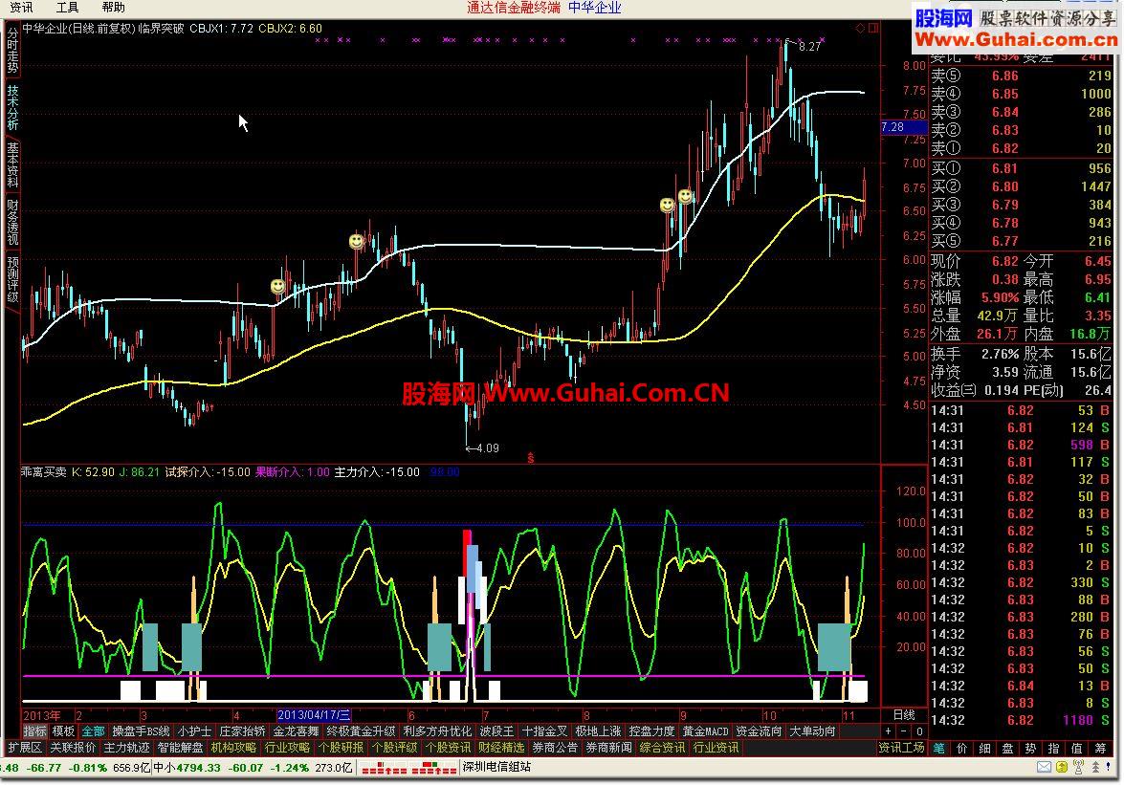Screen dimensions: 1124x785
Task: Choose the 终极黄金升级 indicator
Action: point(361,731)
